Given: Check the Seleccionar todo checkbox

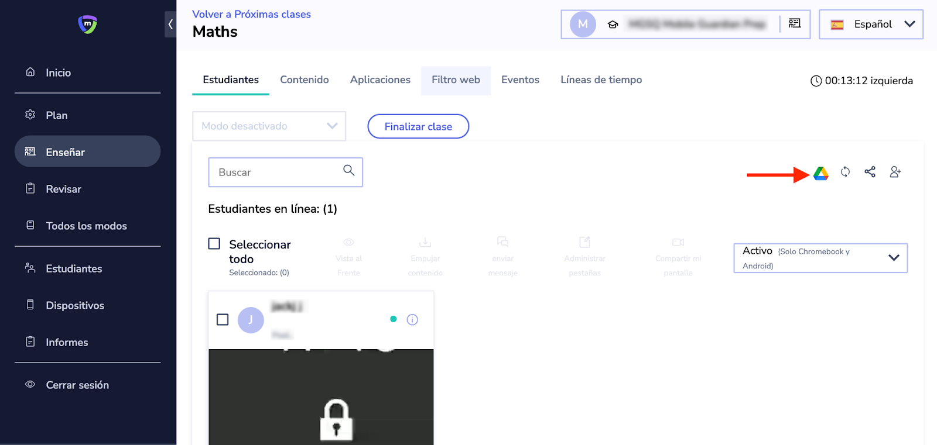Looking at the screenshot, I should click(x=214, y=244).
